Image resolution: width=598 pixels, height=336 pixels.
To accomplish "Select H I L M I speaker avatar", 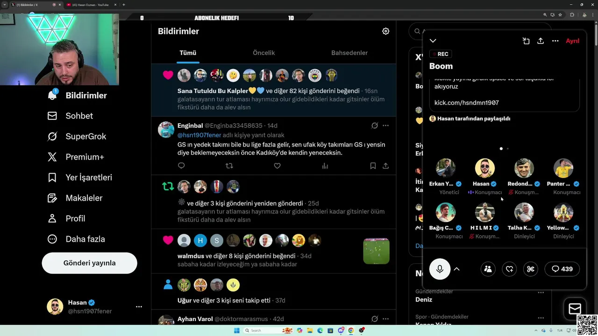I will [x=485, y=212].
